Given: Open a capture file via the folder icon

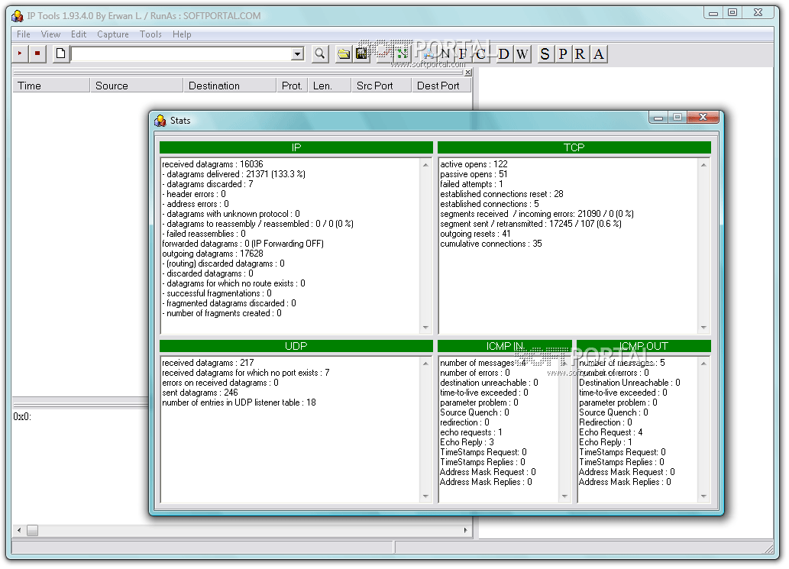Looking at the screenshot, I should [x=344, y=53].
